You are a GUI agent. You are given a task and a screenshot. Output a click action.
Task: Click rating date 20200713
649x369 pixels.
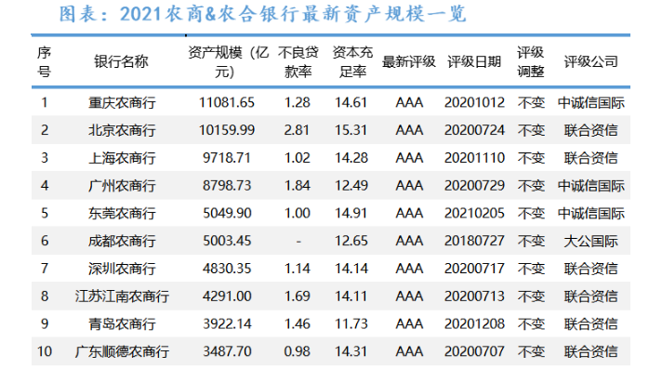tap(474, 297)
